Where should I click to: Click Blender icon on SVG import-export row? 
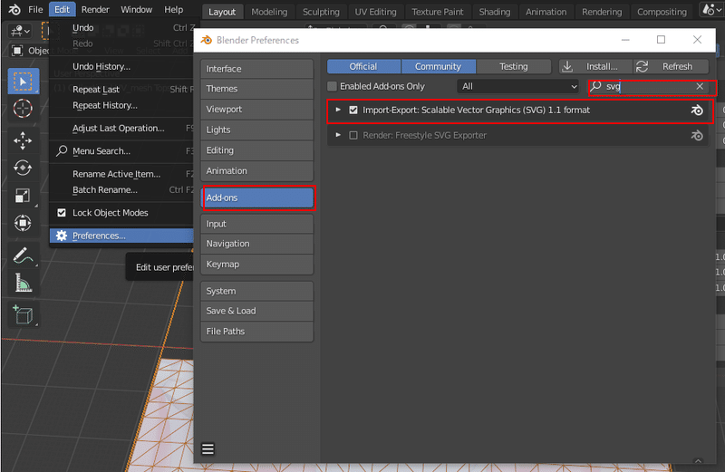pos(696,110)
